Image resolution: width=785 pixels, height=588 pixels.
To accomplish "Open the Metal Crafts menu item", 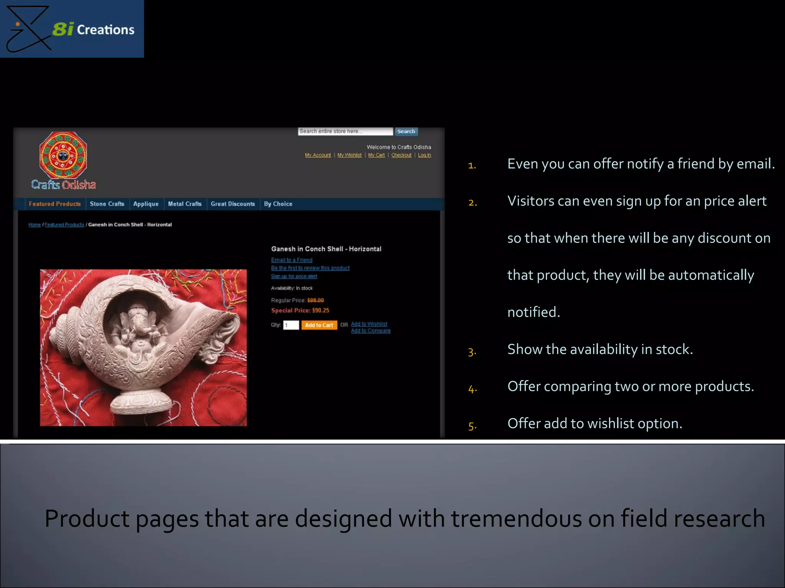I will 185,204.
